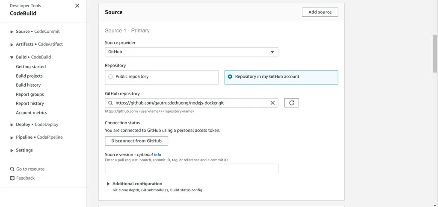Click the Feedback chat icon
438x207 pixels.
click(x=12, y=178)
